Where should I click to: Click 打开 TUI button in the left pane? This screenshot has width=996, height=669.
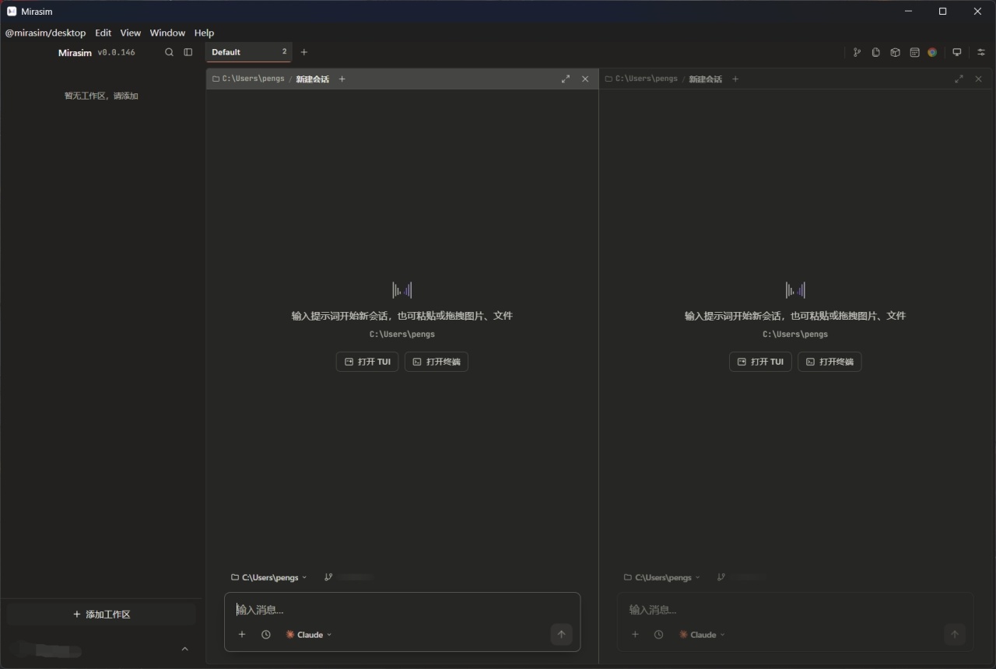[367, 362]
